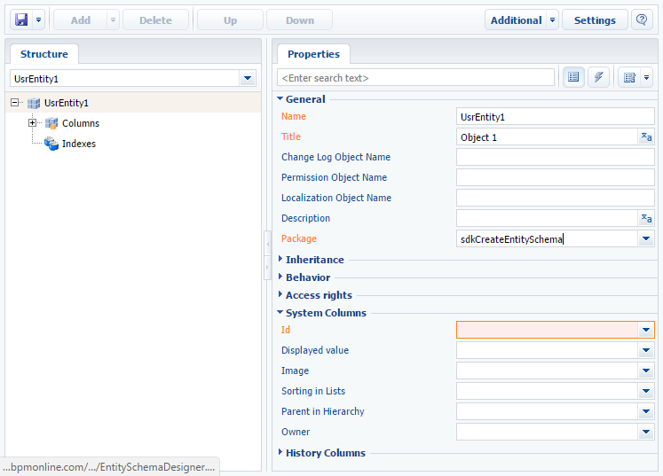
Task: Open localization icon for Description field
Action: coord(646,218)
